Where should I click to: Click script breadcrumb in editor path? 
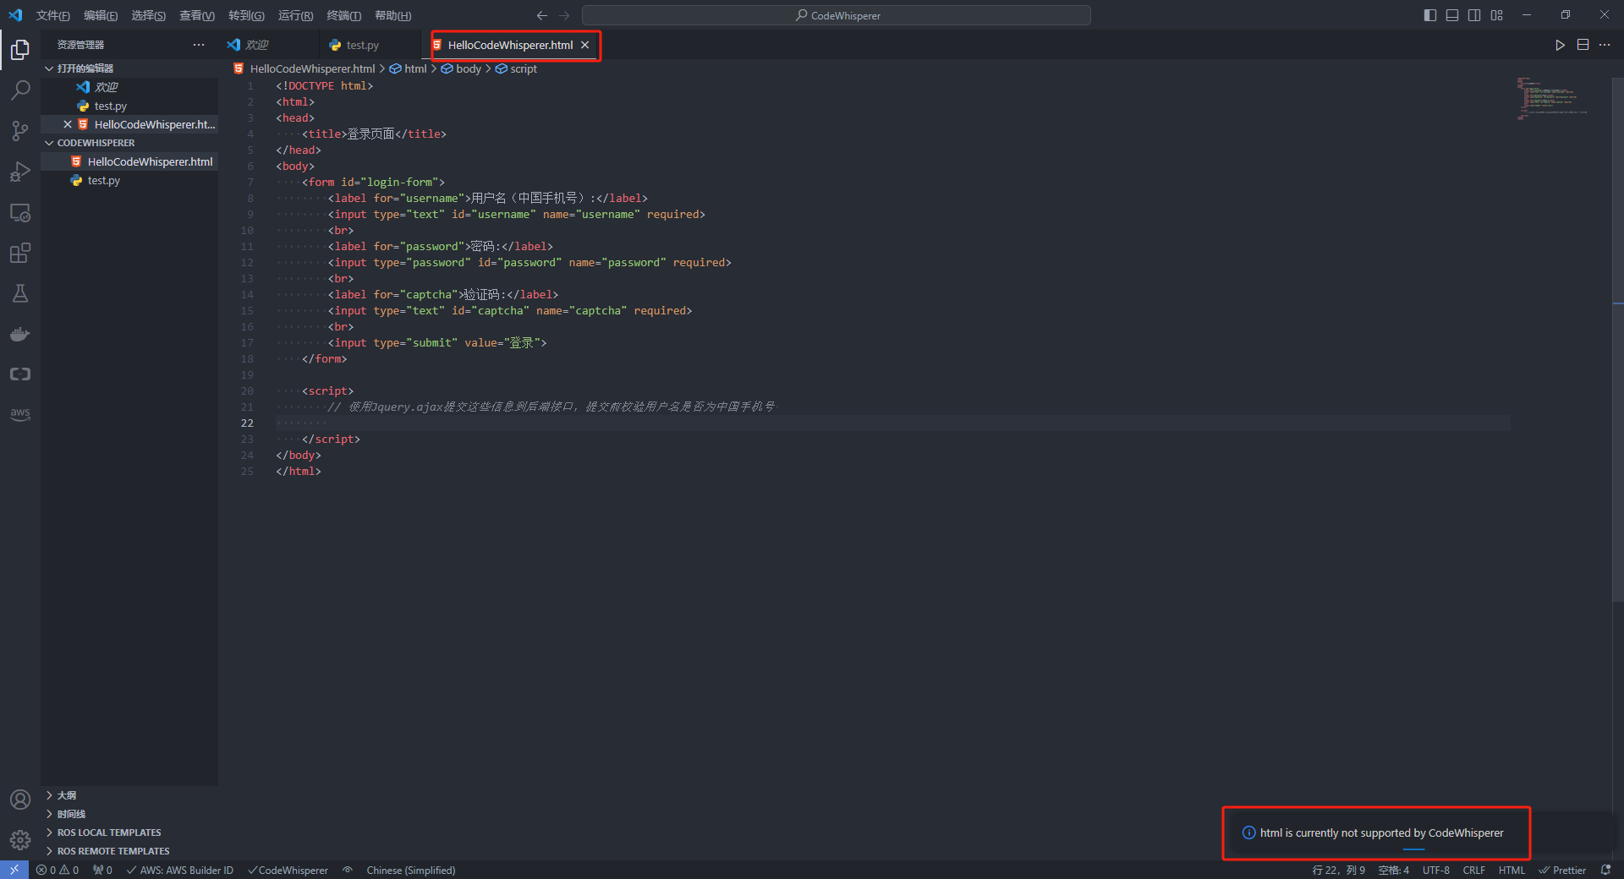[x=516, y=68]
